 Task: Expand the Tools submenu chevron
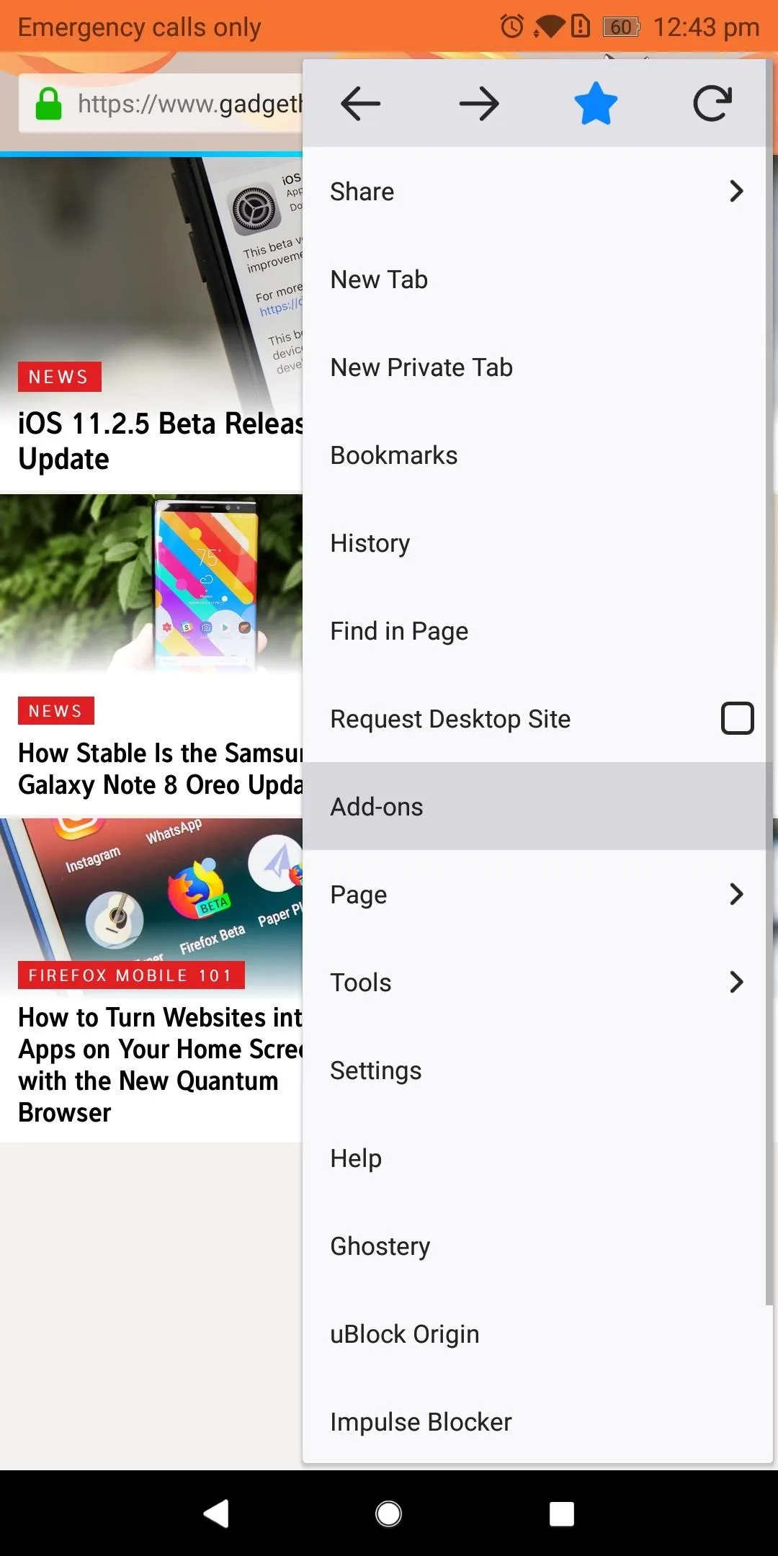(736, 982)
